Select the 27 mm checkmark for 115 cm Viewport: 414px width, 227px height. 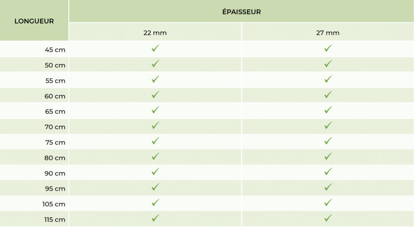tap(328, 218)
